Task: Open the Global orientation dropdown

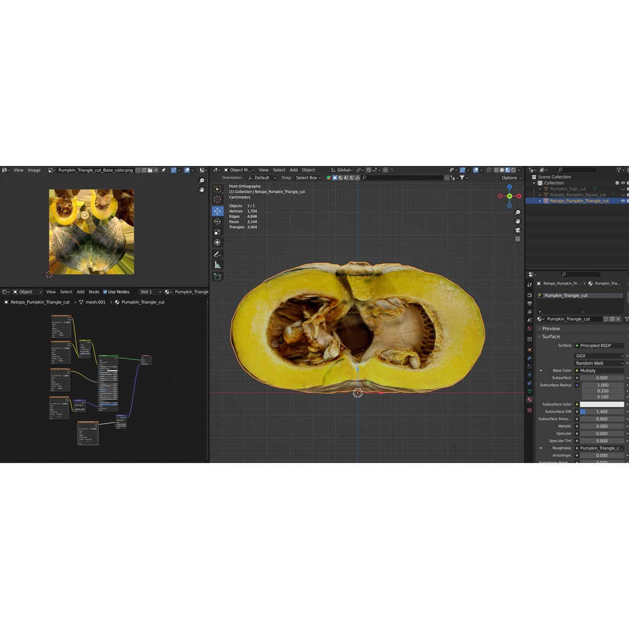Action: [342, 170]
